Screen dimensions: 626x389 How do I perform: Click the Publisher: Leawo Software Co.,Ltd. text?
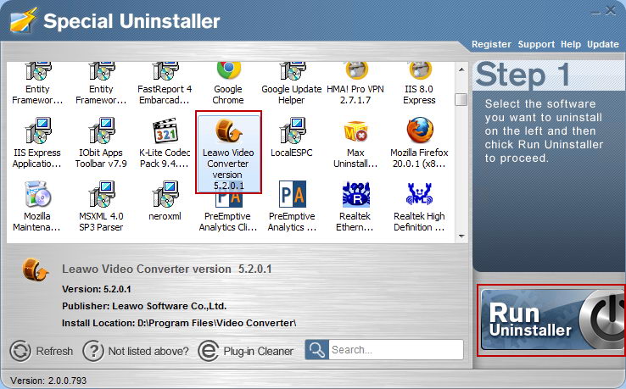[x=144, y=306]
